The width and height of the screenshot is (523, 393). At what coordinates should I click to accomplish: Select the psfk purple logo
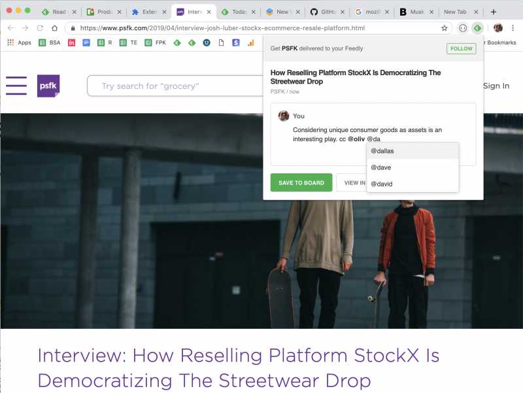click(49, 86)
